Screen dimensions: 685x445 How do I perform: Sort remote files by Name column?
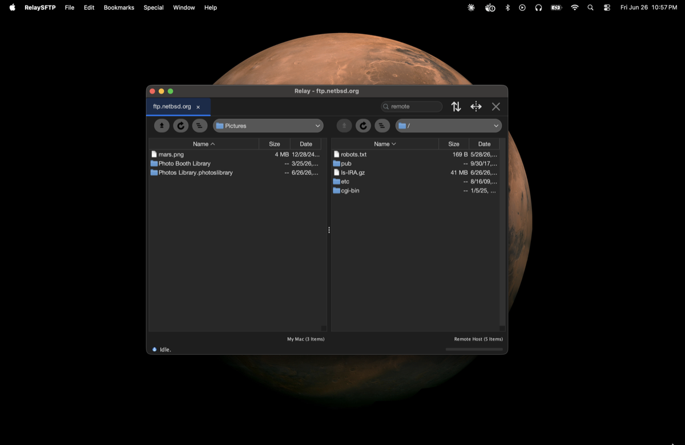(385, 144)
